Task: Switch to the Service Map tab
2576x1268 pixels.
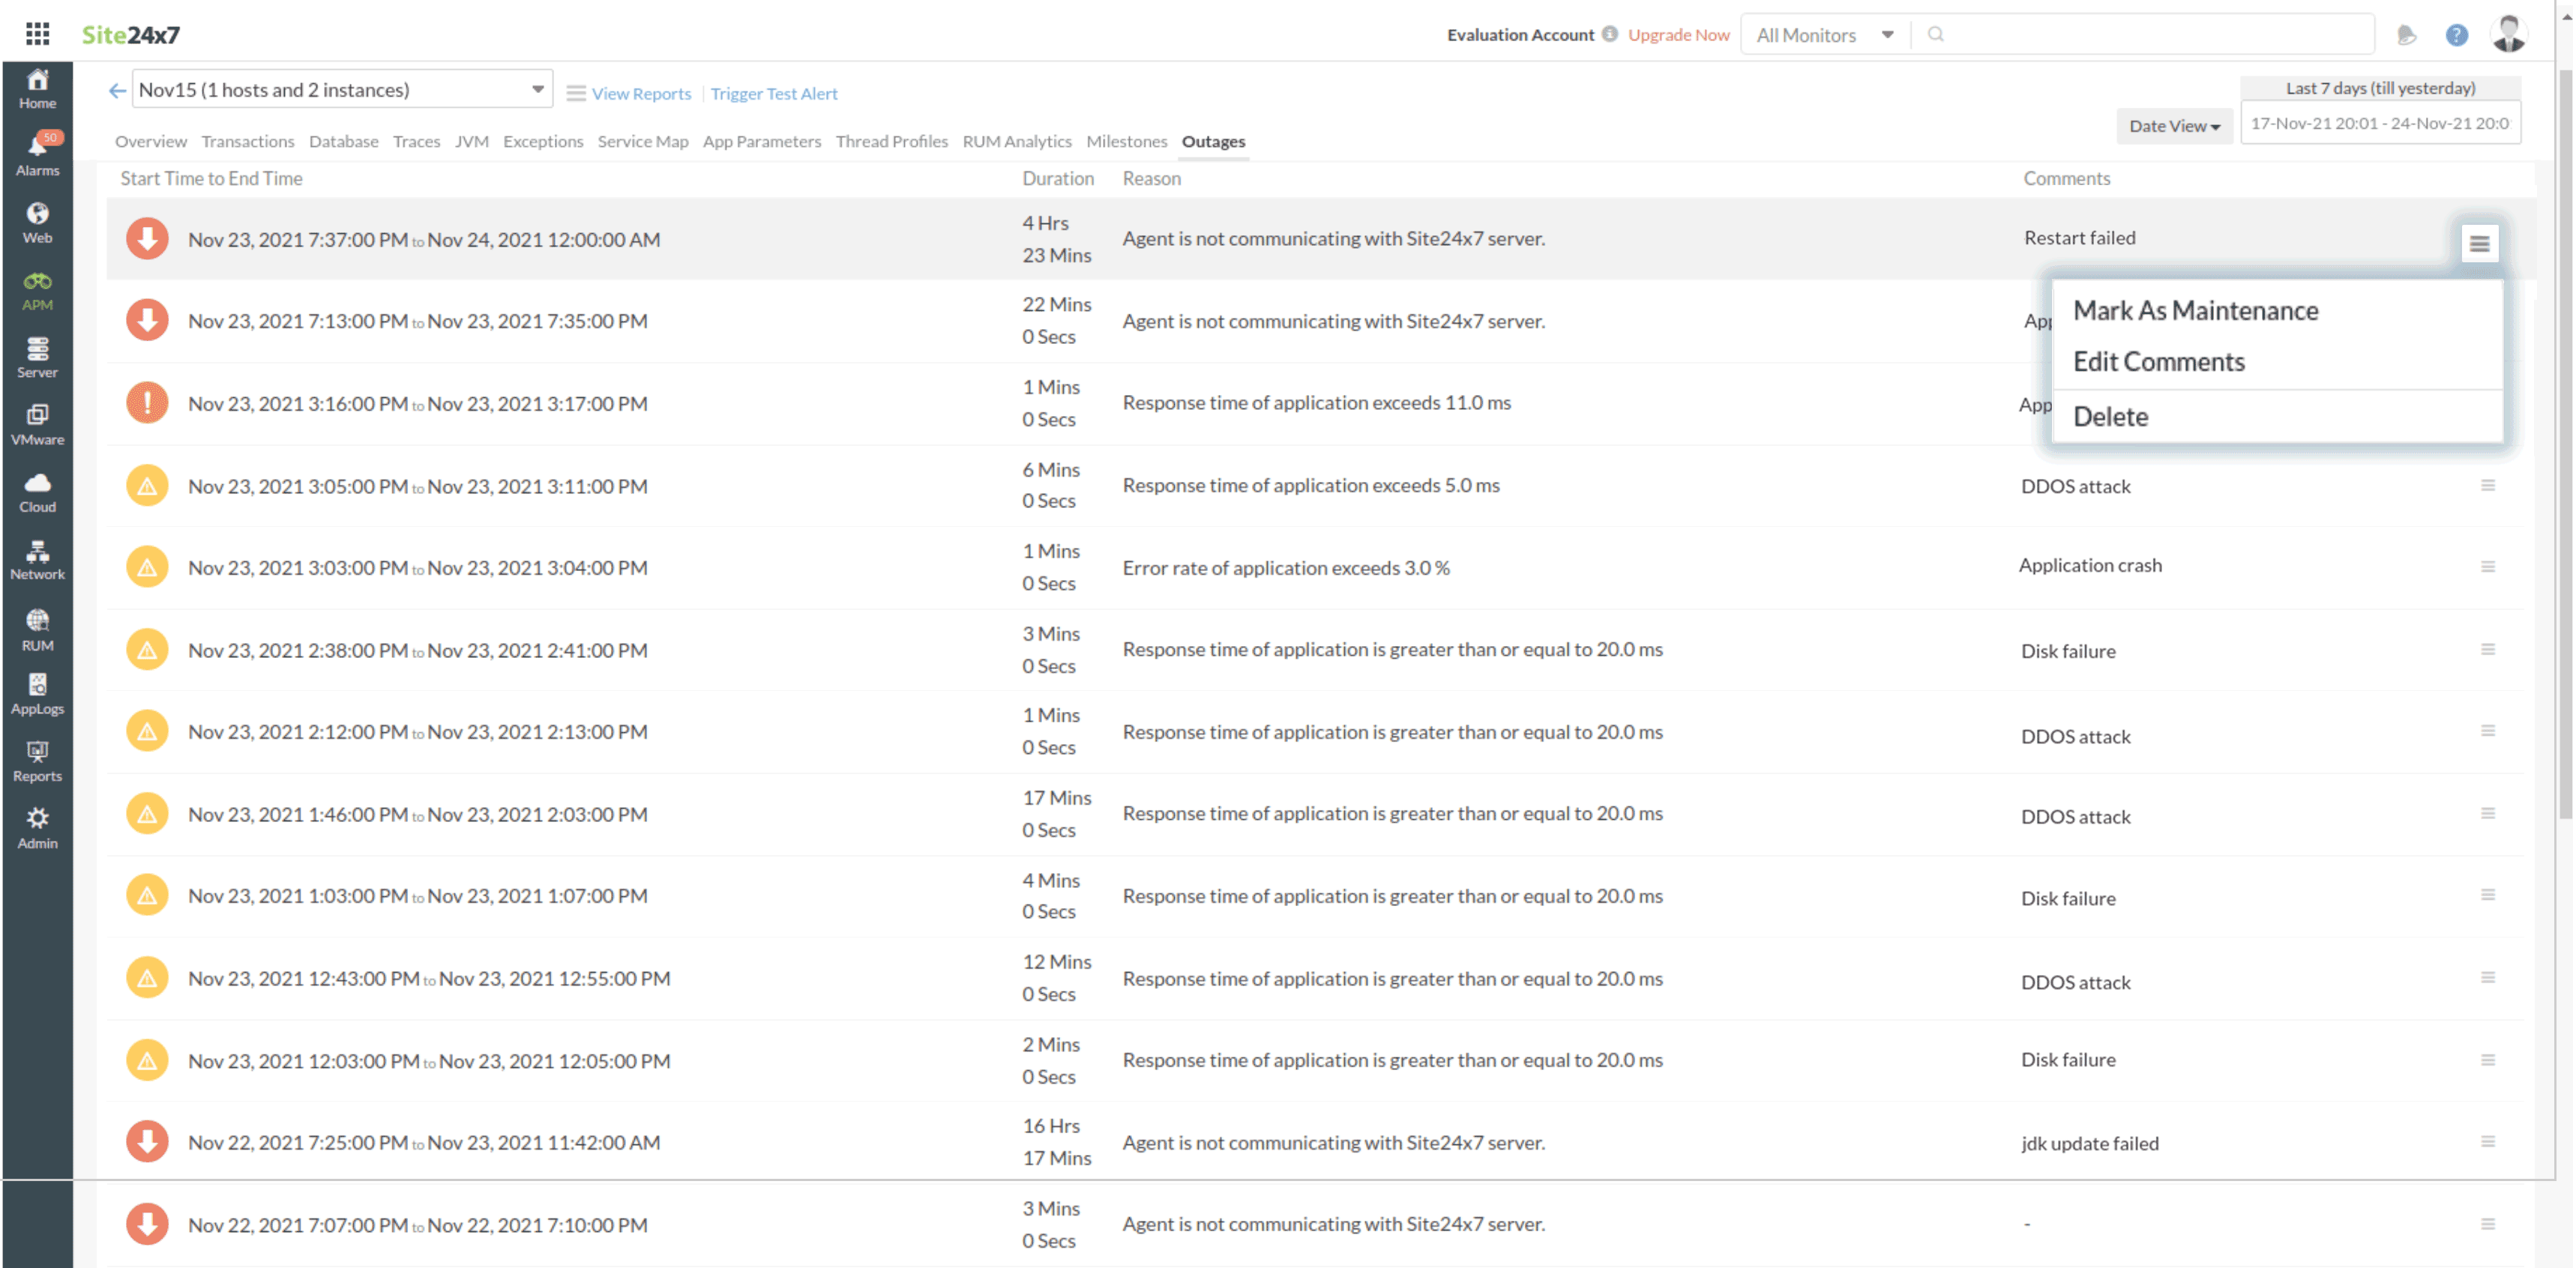Action: pos(642,142)
